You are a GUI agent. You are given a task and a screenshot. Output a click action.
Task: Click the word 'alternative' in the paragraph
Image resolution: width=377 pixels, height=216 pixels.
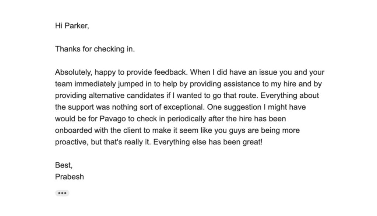[x=105, y=96]
